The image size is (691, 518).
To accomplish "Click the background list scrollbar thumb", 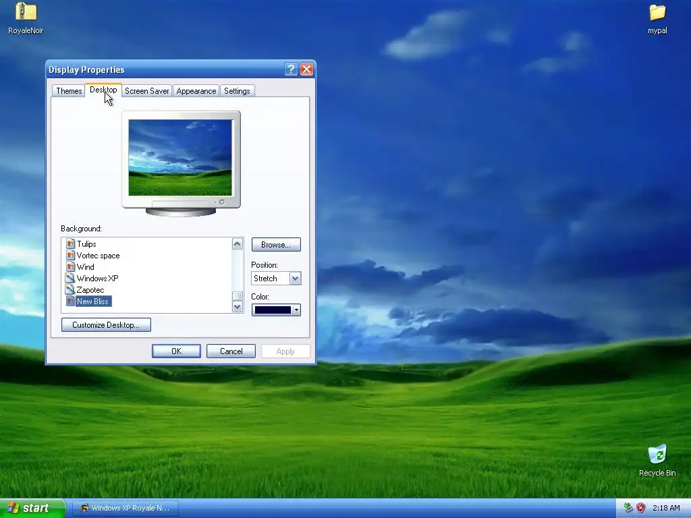I will coord(238,296).
